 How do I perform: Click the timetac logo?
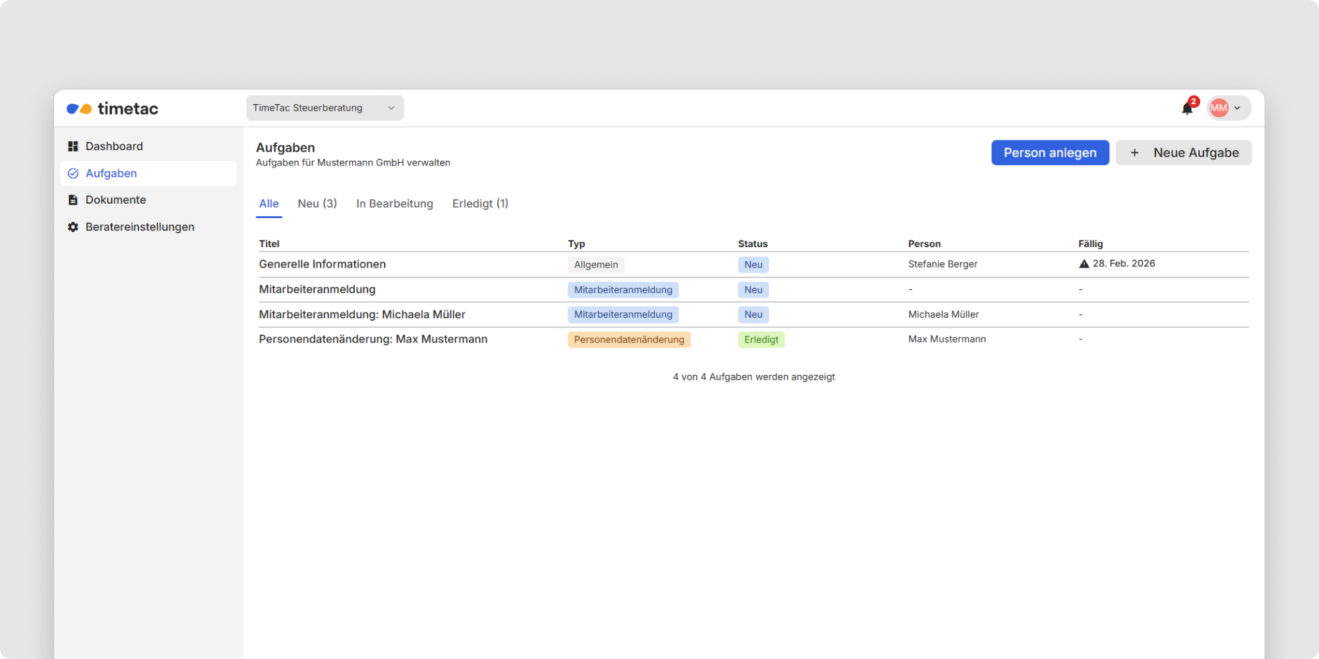coord(112,109)
